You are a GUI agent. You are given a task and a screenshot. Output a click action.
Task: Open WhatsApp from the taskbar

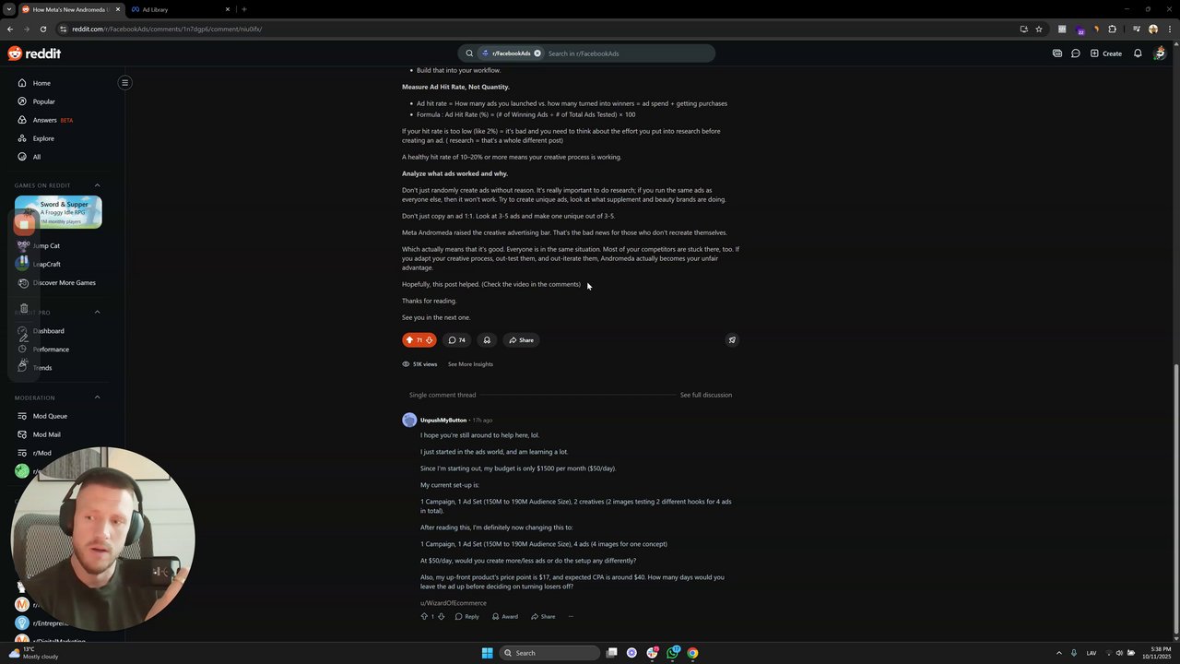(672, 653)
